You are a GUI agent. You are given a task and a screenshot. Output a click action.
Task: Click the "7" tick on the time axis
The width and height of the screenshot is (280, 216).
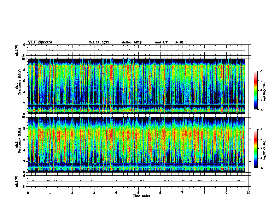[182, 193]
